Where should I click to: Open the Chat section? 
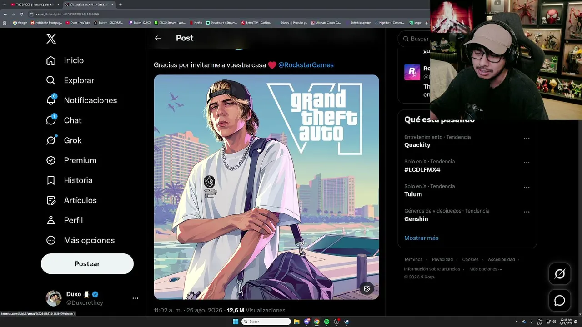[64, 120]
